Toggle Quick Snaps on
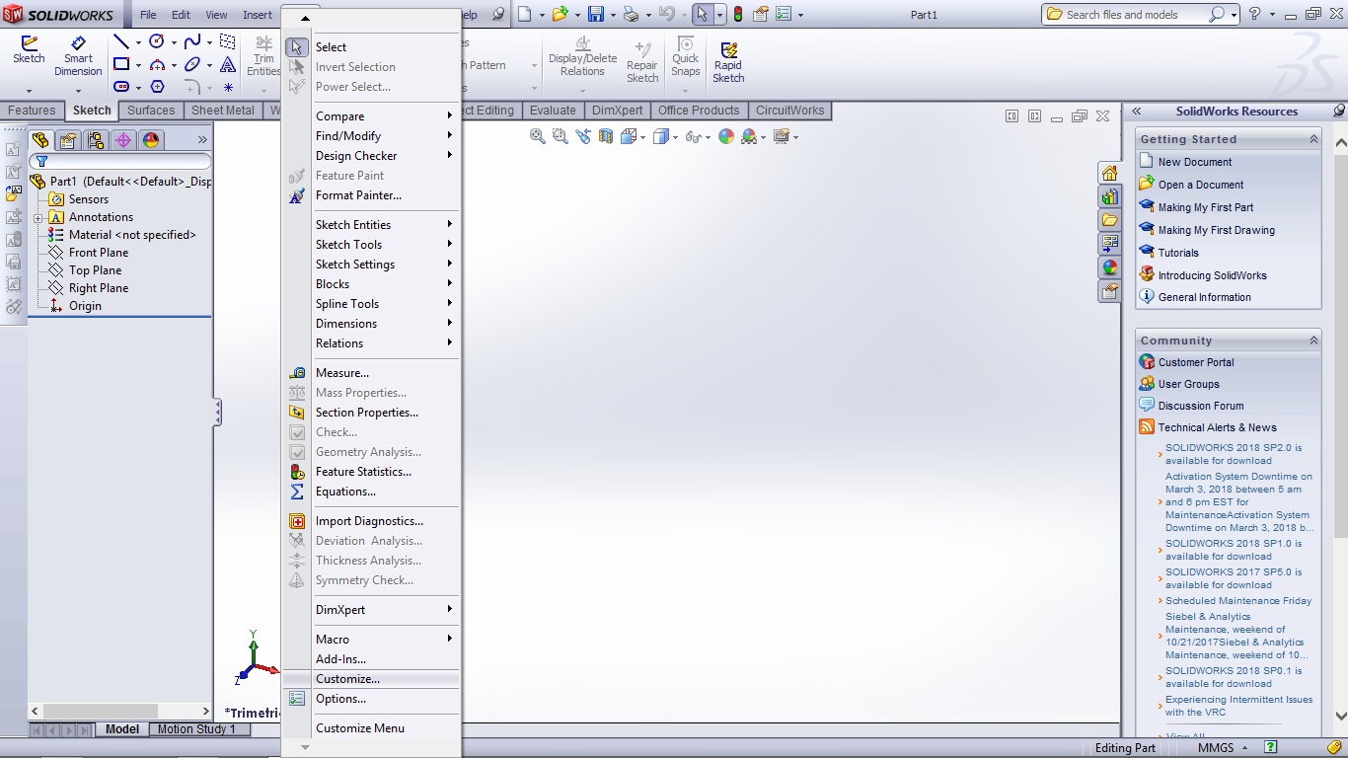This screenshot has height=758, width=1348. (685, 56)
